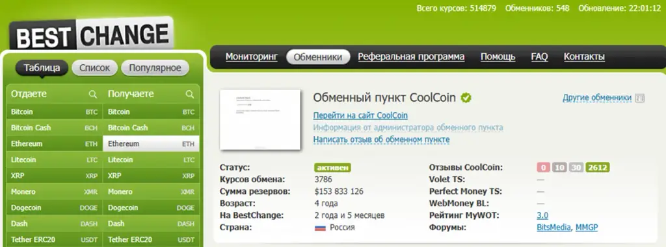Follow the Перейти на сайт CoolCoin link
666x247 pixels.
coord(360,115)
